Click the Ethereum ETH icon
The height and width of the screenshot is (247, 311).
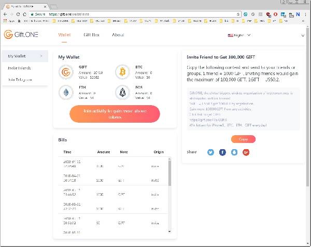tap(66, 92)
